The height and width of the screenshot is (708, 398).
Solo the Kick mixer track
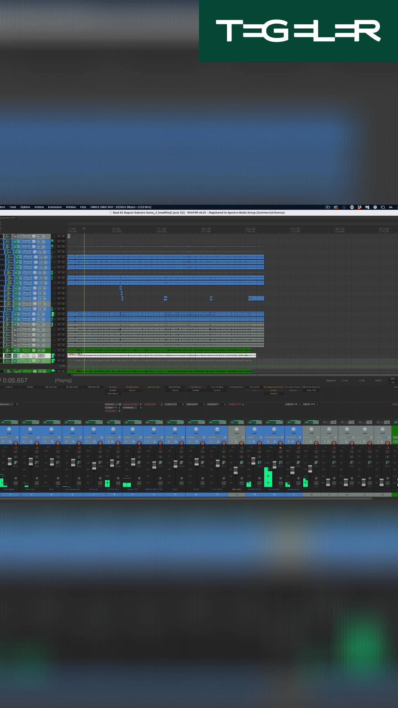pyautogui.click(x=58, y=457)
